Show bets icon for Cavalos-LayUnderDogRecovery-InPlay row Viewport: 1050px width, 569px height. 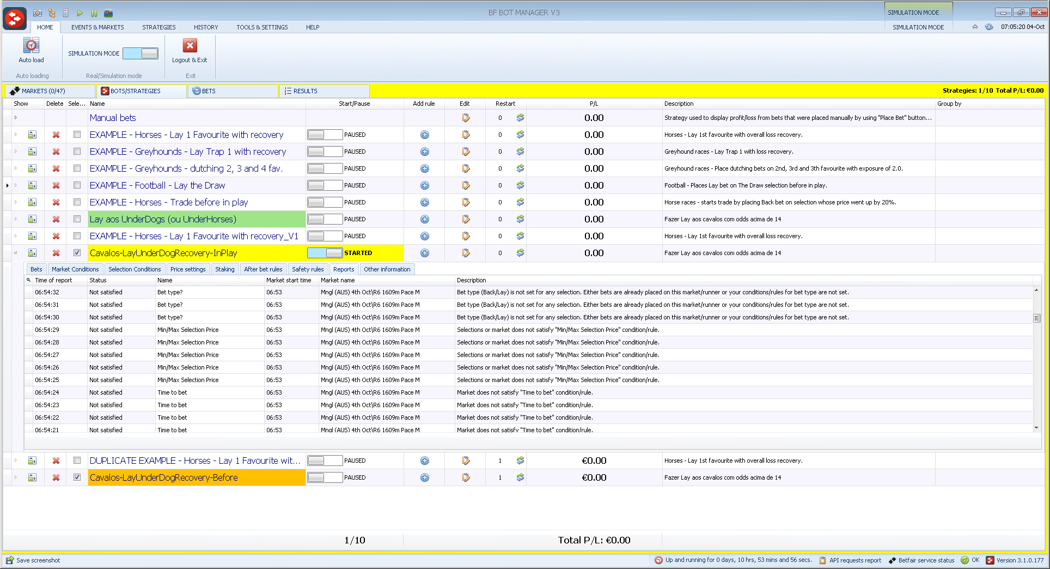(32, 253)
